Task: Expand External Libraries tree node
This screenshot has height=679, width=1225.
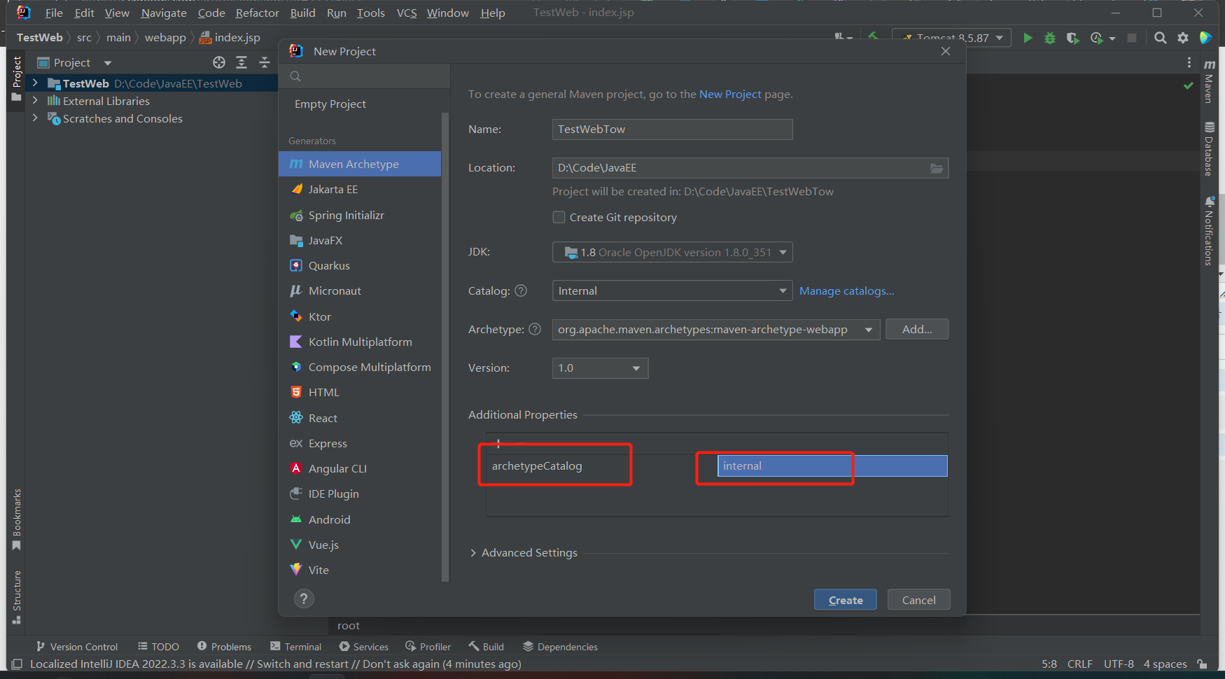Action: pos(35,101)
